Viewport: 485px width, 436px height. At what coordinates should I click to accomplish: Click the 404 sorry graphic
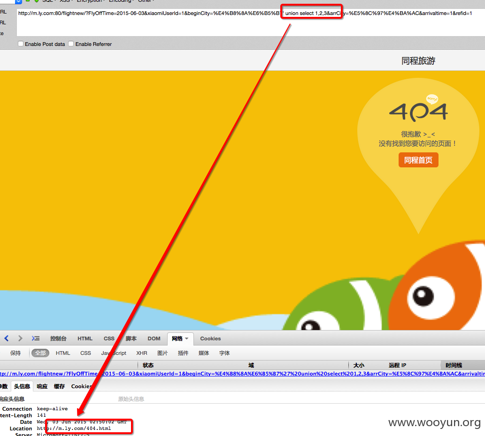click(x=418, y=109)
